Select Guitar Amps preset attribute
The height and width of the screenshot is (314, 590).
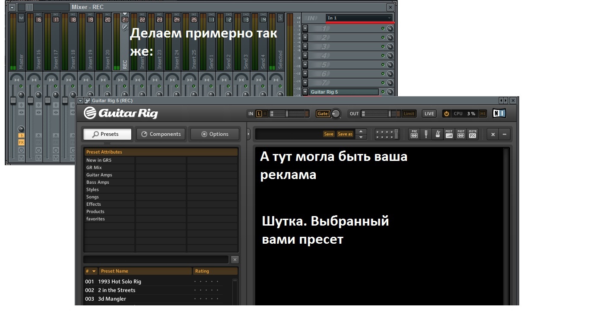tap(99, 175)
